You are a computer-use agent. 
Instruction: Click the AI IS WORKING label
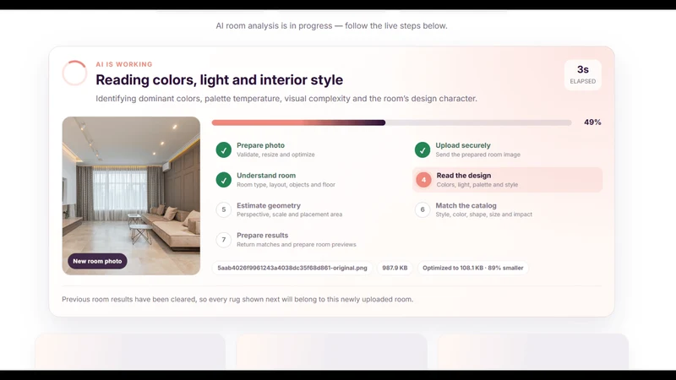pos(124,64)
